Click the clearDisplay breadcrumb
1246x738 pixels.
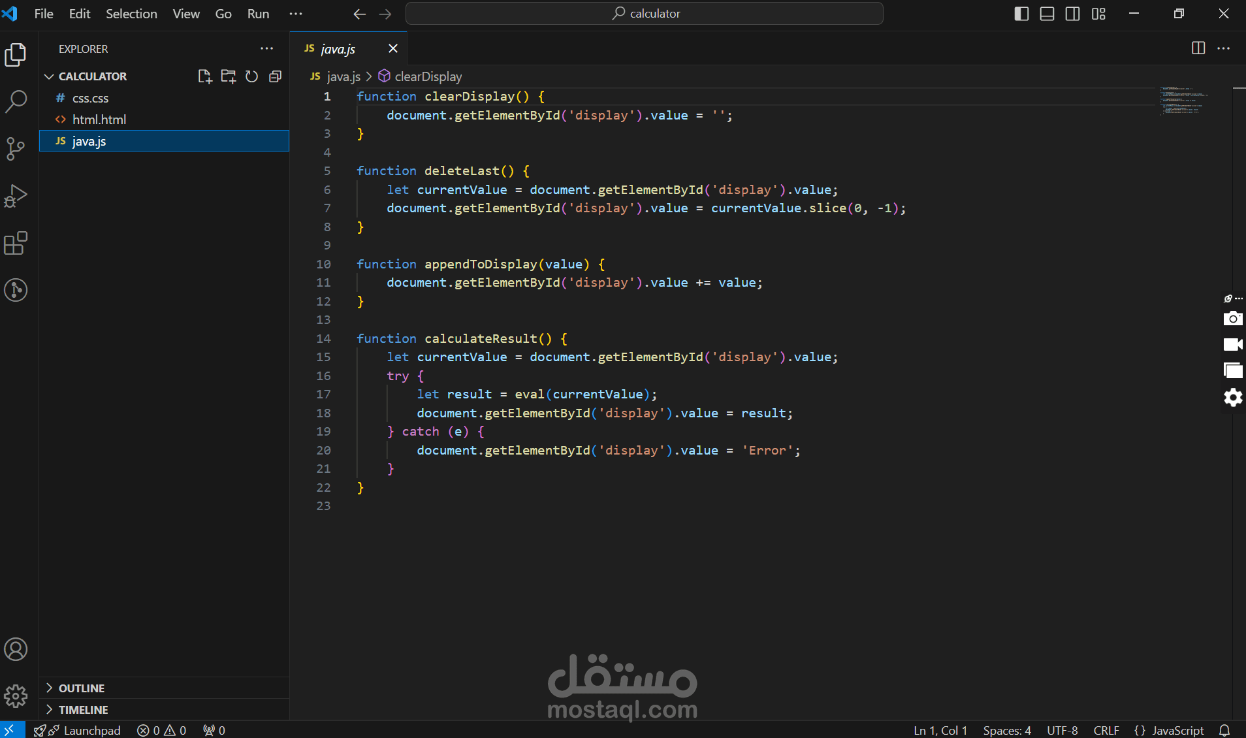pyautogui.click(x=420, y=76)
